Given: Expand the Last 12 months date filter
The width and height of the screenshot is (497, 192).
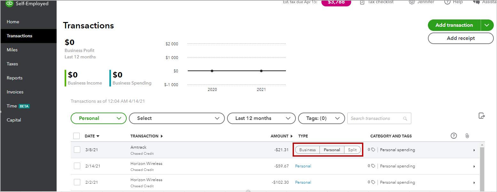Looking at the screenshot, I should click(261, 118).
